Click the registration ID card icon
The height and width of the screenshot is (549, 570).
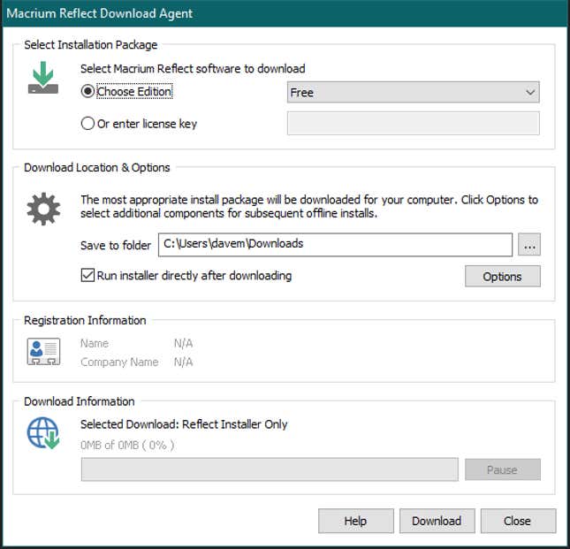pyautogui.click(x=43, y=352)
